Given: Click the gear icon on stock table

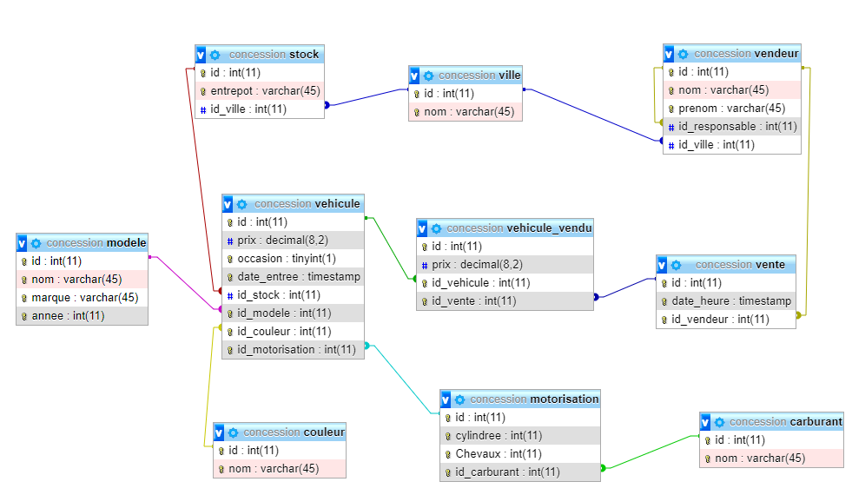Looking at the screenshot, I should pos(215,55).
